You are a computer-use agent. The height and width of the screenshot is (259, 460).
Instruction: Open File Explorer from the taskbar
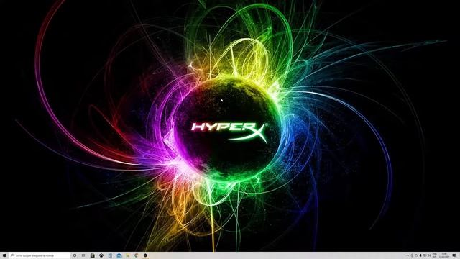pos(128,256)
